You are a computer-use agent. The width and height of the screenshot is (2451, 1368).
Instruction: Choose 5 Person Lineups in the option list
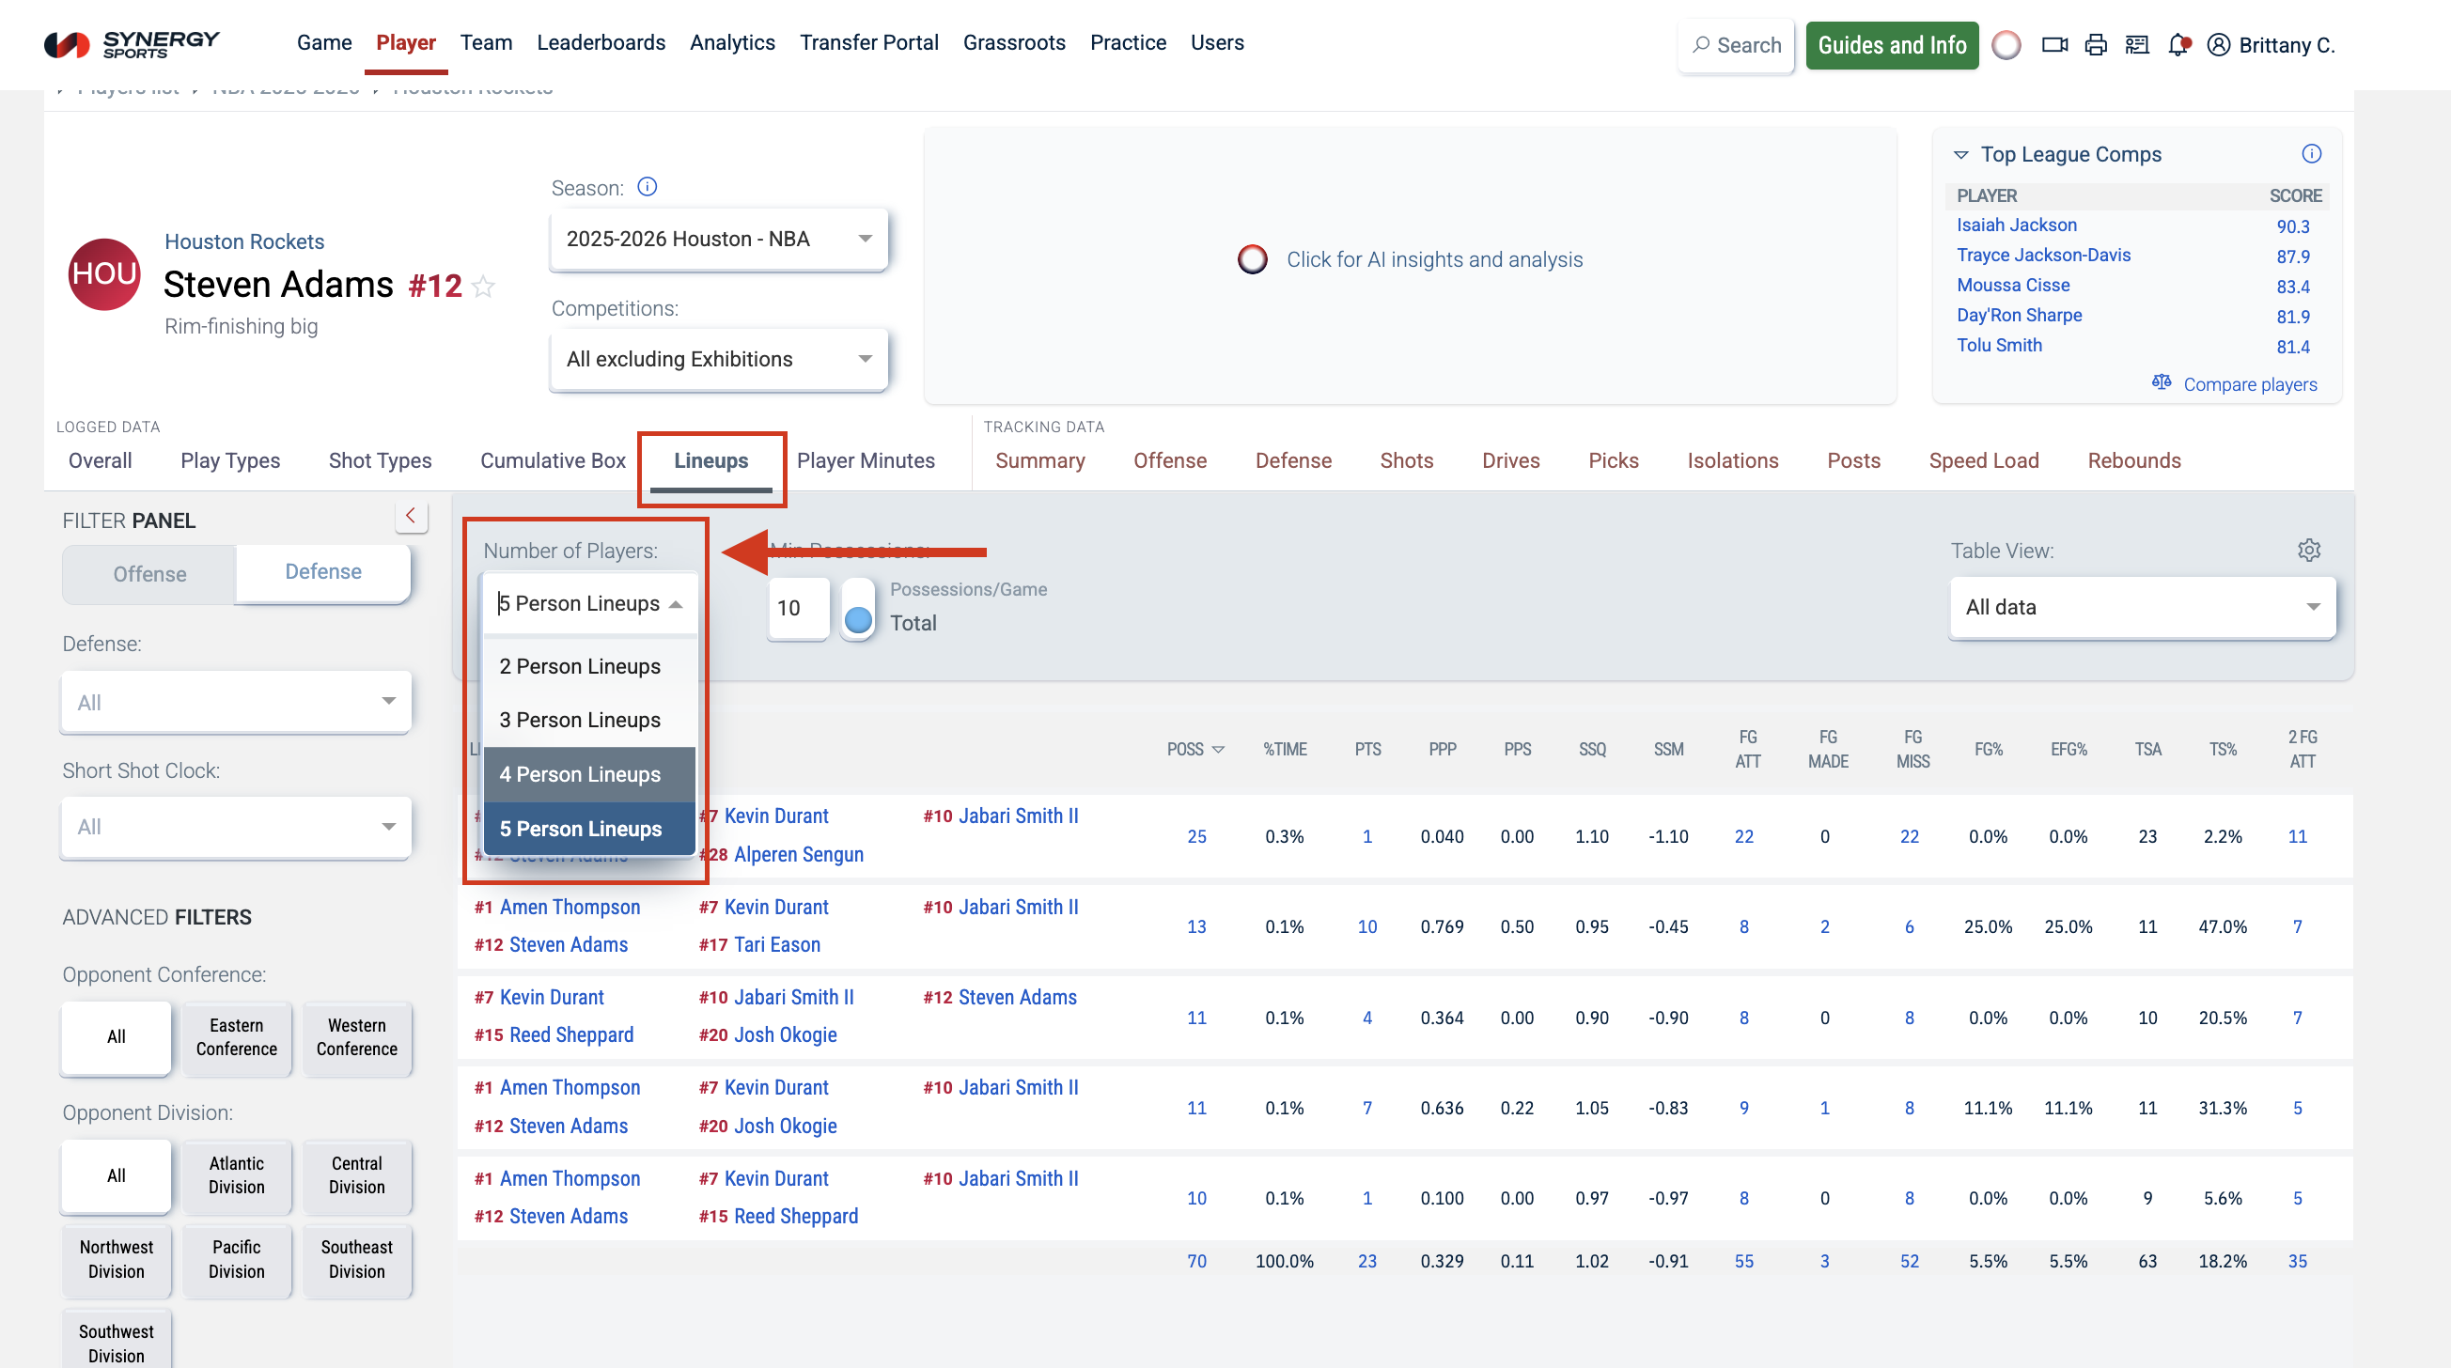coord(590,829)
